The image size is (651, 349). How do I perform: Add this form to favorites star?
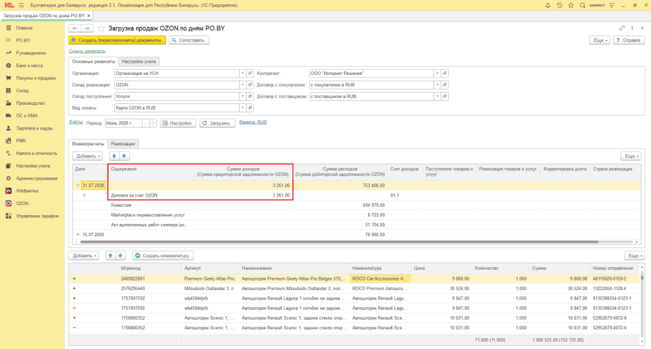click(x=101, y=28)
